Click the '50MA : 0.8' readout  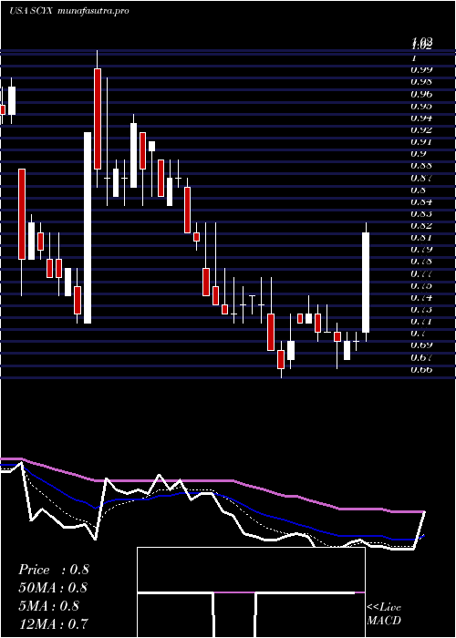pos(53,588)
